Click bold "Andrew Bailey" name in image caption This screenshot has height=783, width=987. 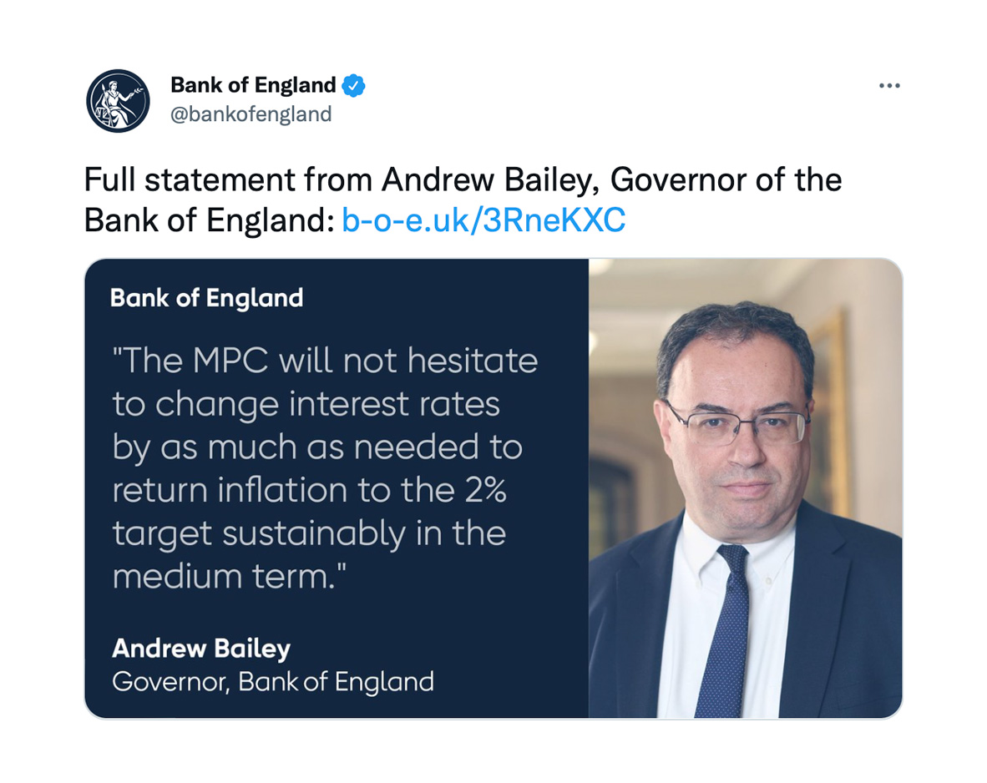(x=201, y=648)
